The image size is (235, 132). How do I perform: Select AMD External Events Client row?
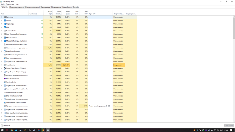69,103
